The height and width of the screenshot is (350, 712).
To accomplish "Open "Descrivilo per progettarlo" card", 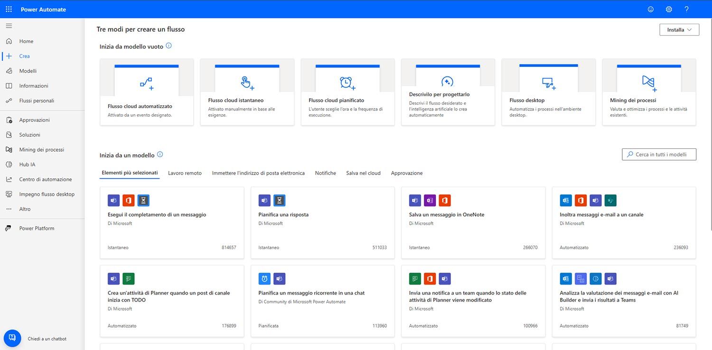I will (448, 92).
